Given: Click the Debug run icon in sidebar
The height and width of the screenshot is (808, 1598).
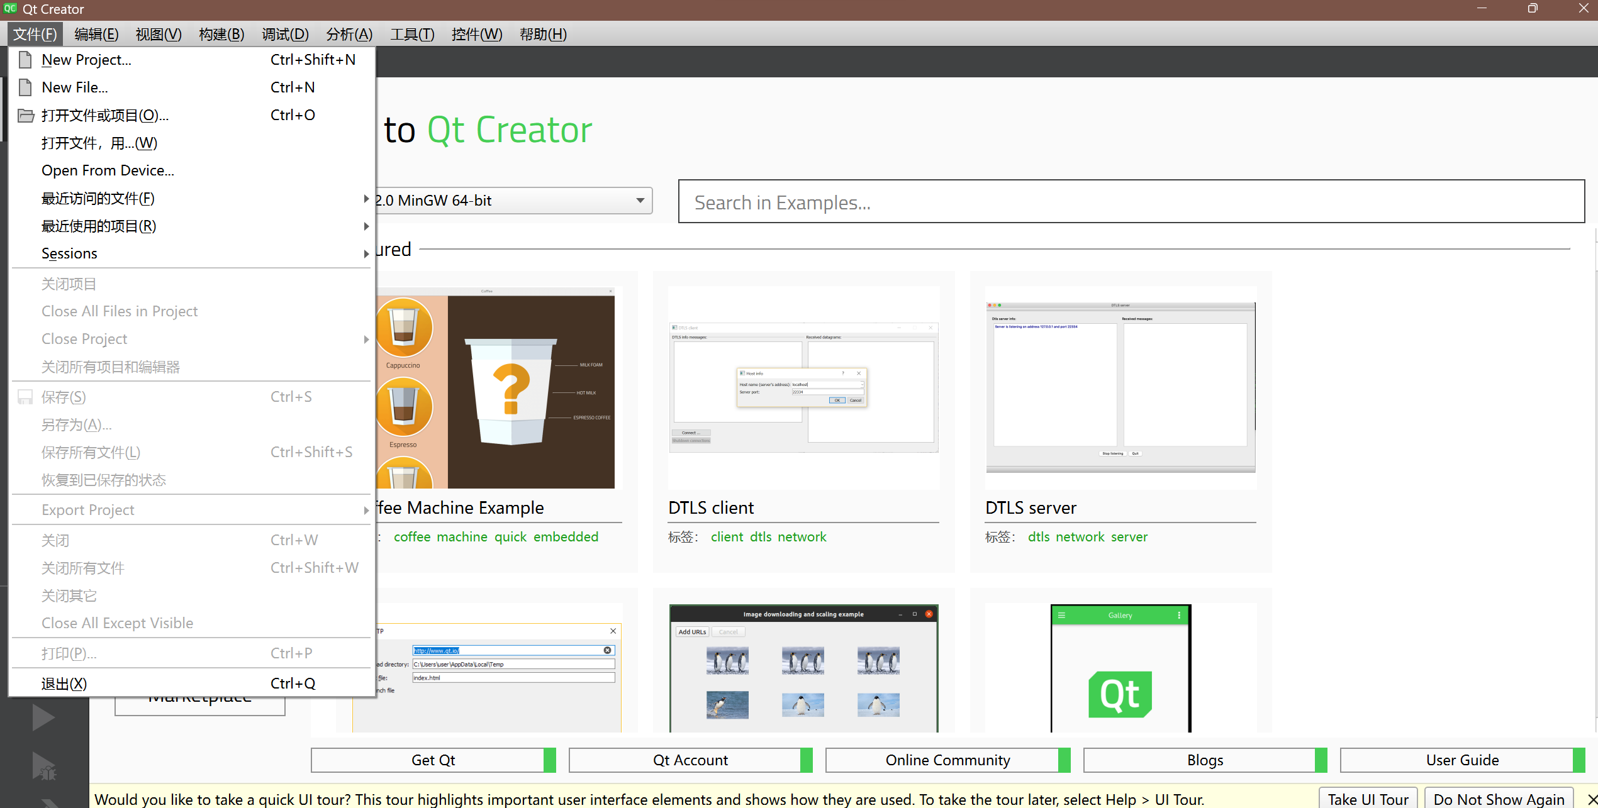Looking at the screenshot, I should [x=44, y=766].
